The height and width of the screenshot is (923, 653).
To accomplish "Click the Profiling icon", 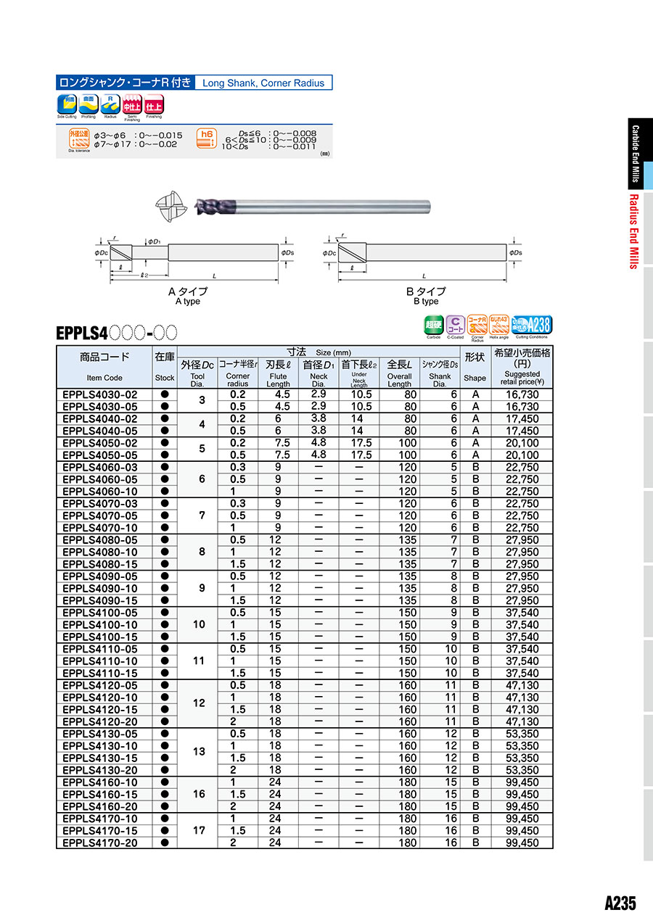I will tap(88, 104).
